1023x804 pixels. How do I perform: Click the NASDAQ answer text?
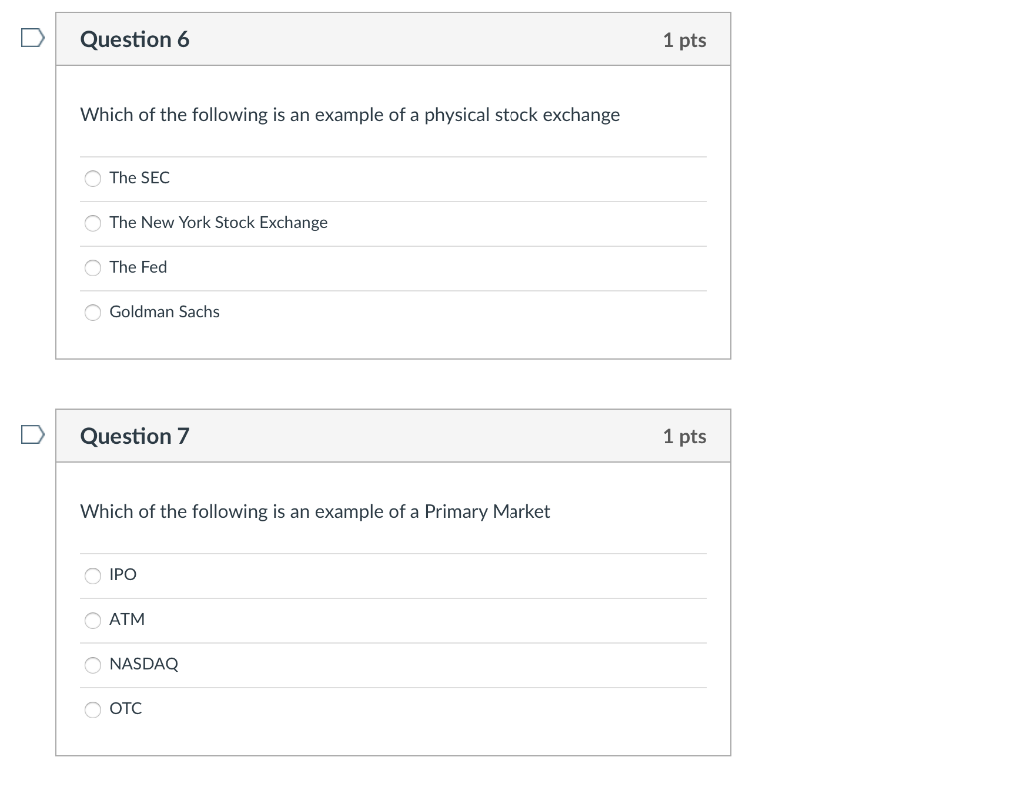pyautogui.click(x=143, y=664)
